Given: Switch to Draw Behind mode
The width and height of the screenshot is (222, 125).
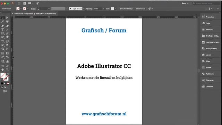Looking at the screenshot, I should pos(5,87).
